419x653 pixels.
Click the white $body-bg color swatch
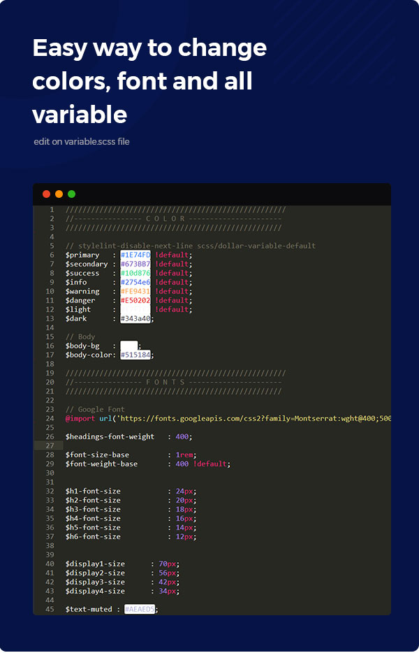coord(128,346)
